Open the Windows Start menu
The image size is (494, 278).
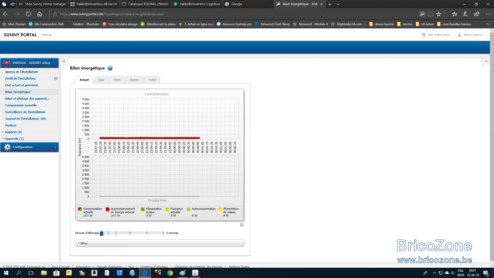[x=6, y=273]
